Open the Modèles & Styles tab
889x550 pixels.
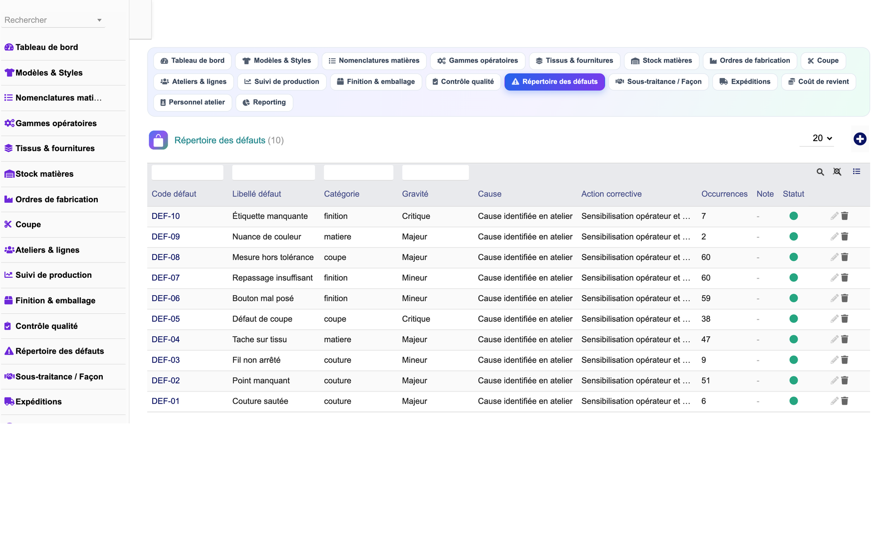[x=276, y=61]
